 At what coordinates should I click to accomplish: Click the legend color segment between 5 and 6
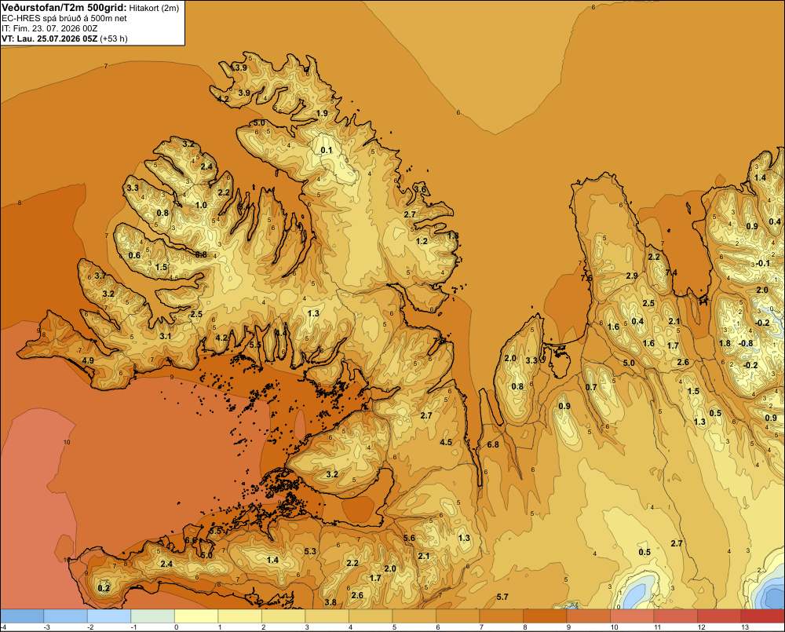tap(414, 616)
